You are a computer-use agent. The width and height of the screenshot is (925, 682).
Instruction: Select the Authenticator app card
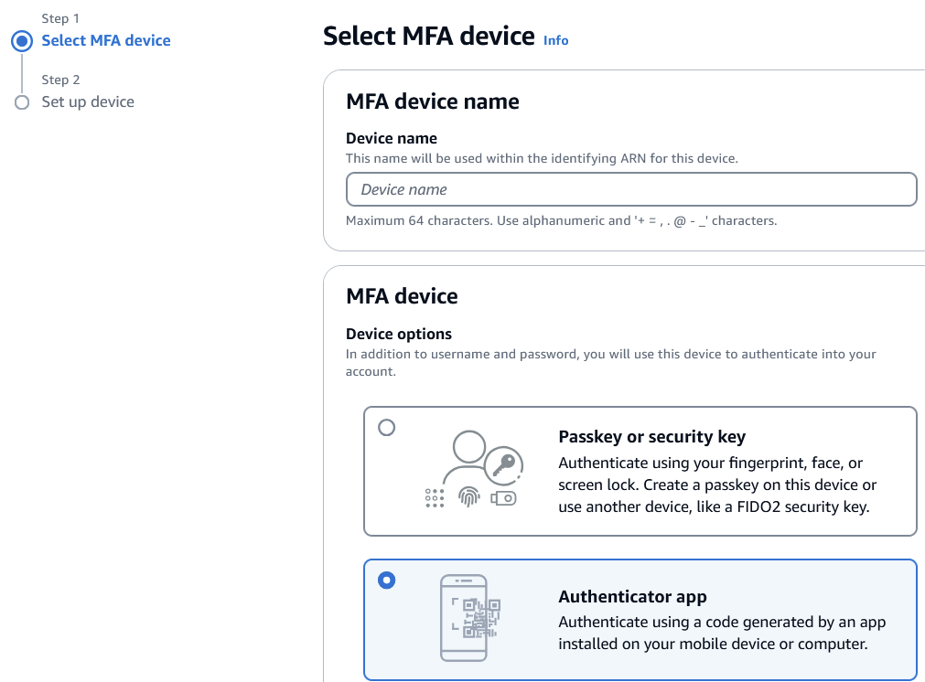click(x=640, y=619)
